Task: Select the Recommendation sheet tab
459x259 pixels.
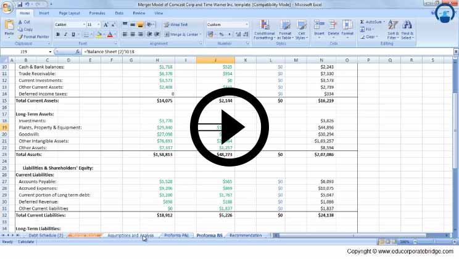Action: click(246, 236)
